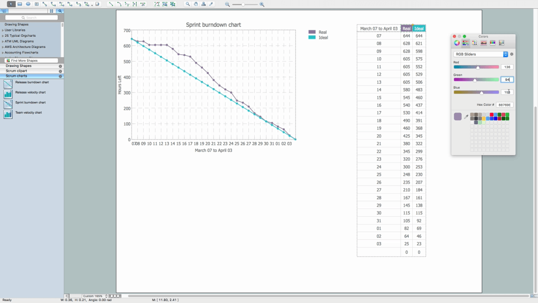Use the eyedropper in Colors panel
Image resolution: width=538 pixels, height=303 pixels.
pyautogui.click(x=466, y=117)
